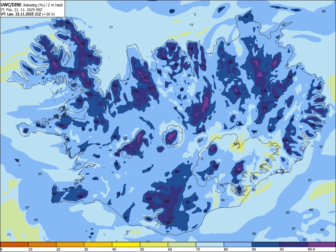
Task: Click the map value '73' over the sea
Action: [9, 235]
